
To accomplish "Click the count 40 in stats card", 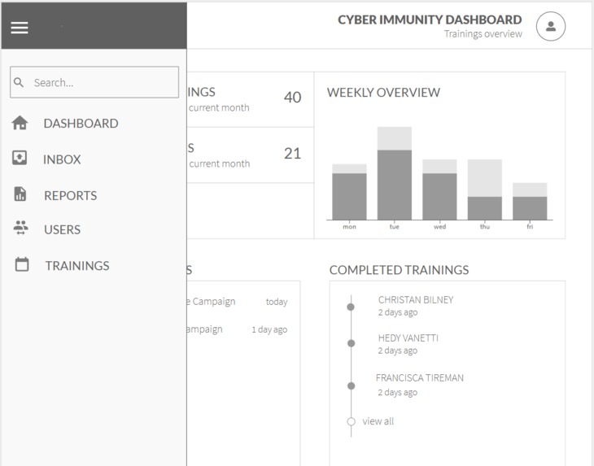I will coord(292,98).
